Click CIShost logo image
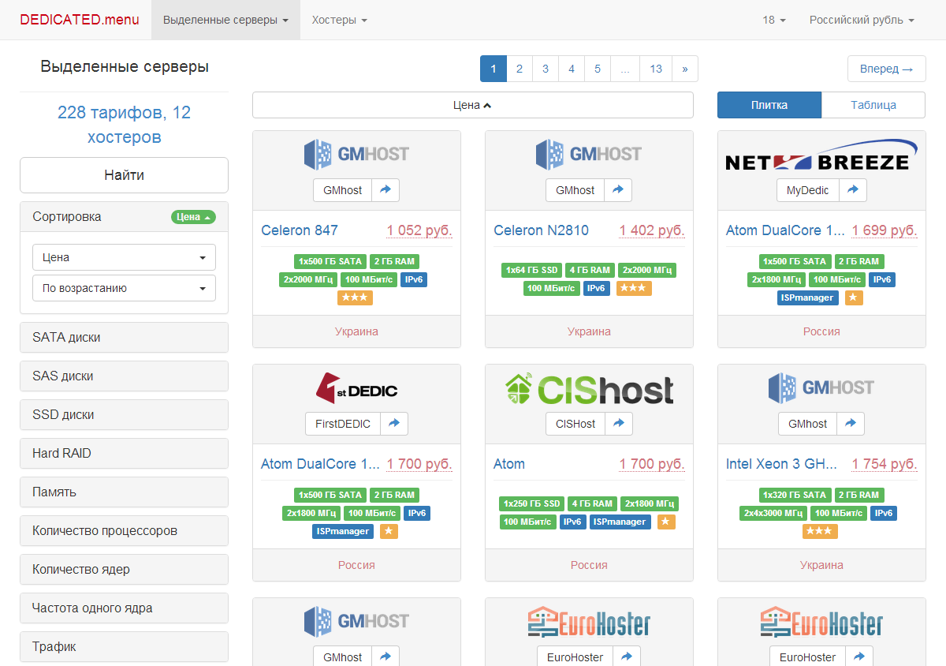 pyautogui.click(x=589, y=388)
